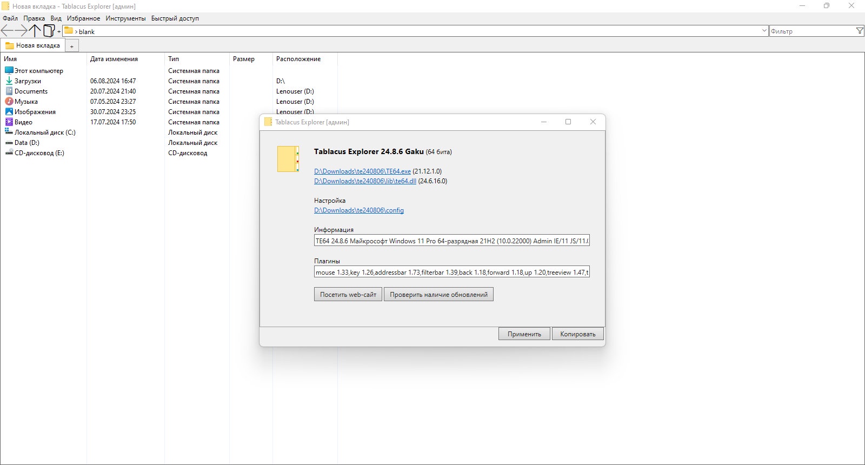
Task: Click the Информация text field
Action: (x=452, y=241)
